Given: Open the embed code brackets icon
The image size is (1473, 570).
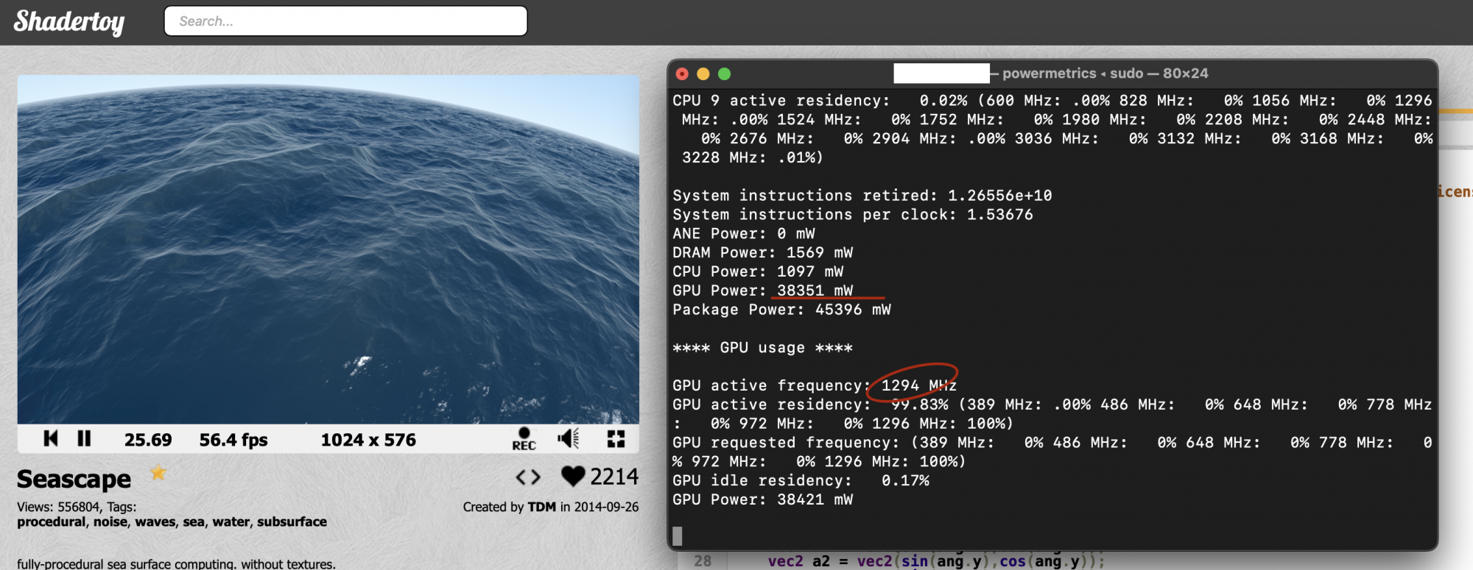Looking at the screenshot, I should (528, 477).
